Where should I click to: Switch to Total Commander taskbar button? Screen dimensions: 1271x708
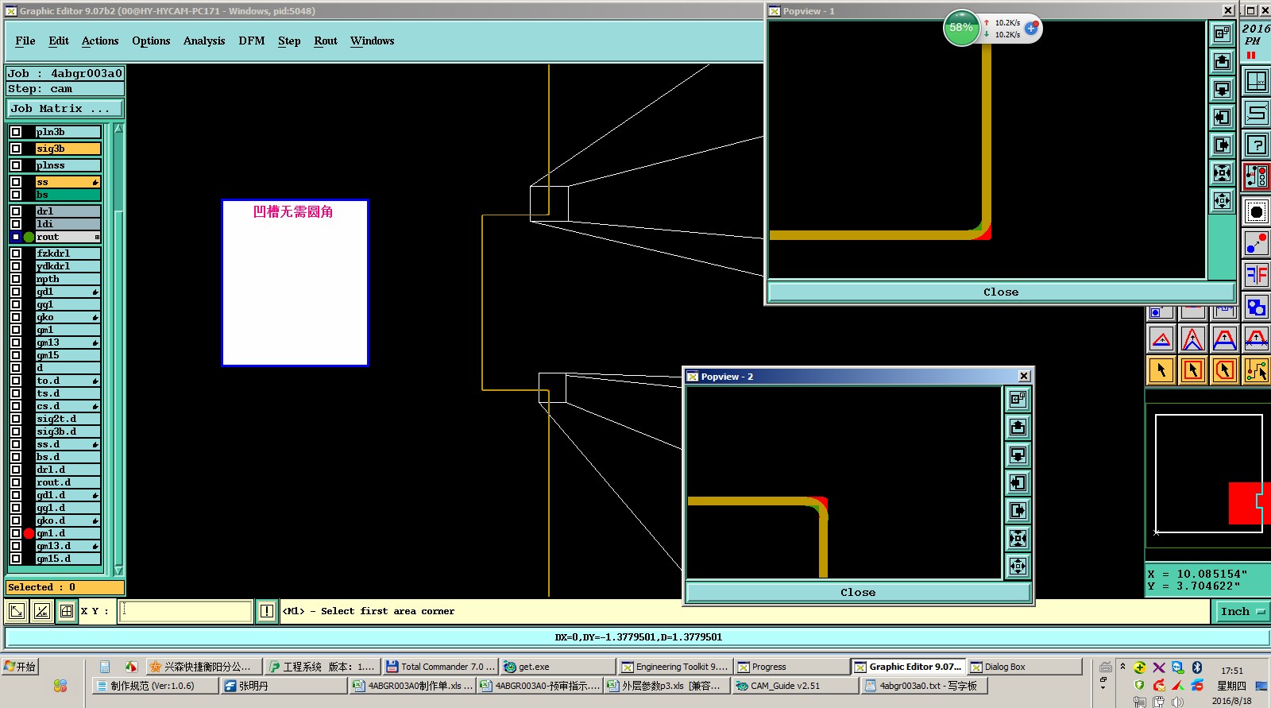click(x=440, y=667)
